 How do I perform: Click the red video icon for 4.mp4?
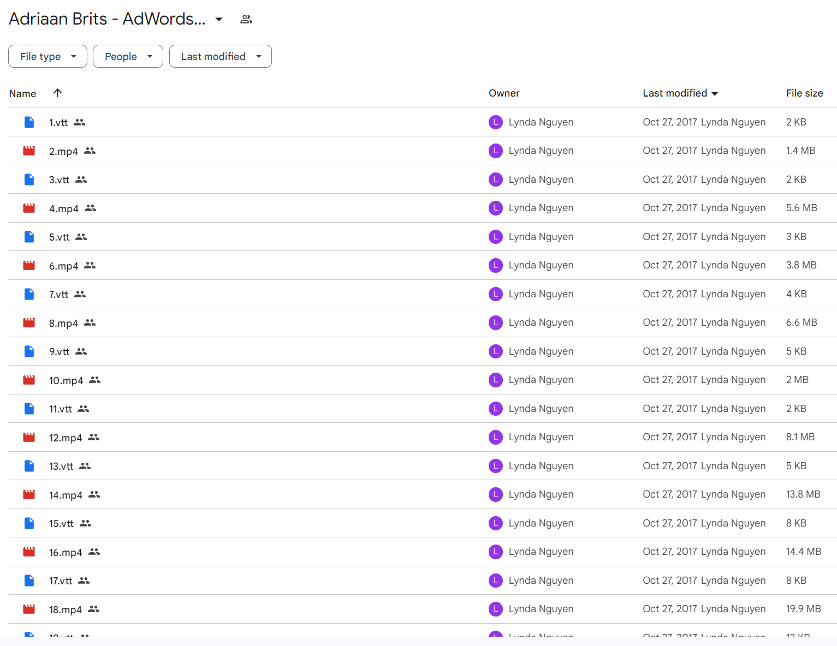pyautogui.click(x=29, y=208)
